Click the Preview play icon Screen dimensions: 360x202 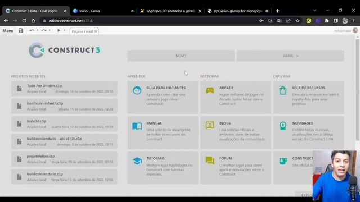[58, 30]
